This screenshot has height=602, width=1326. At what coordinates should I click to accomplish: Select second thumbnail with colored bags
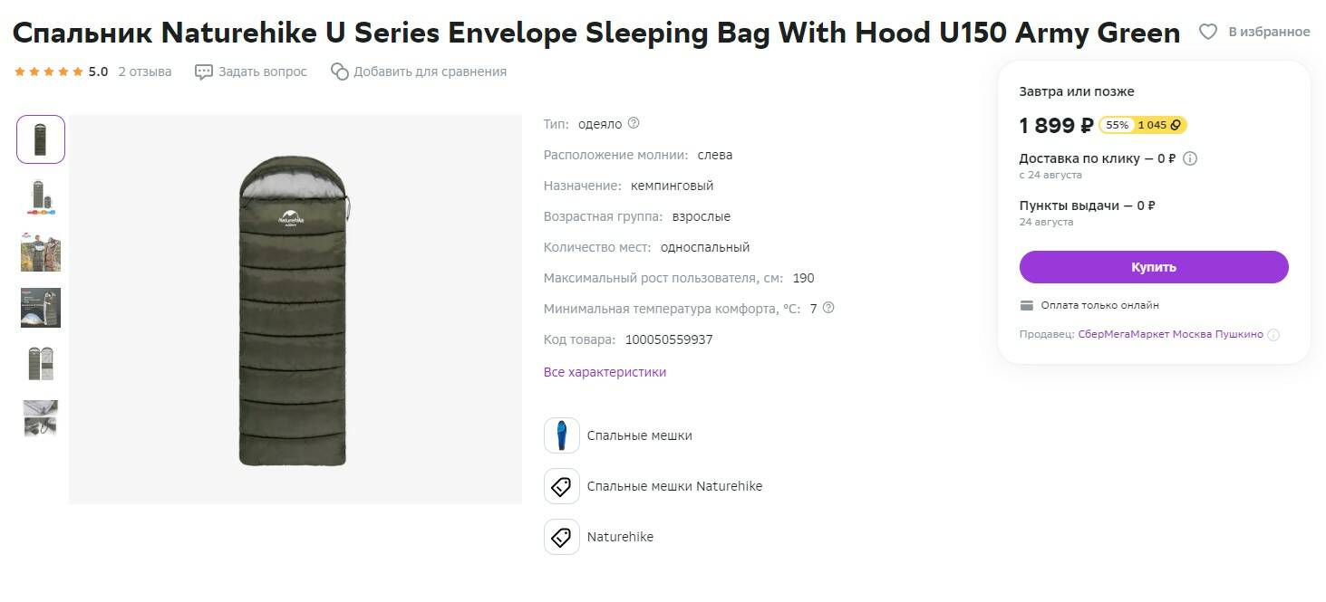pos(41,196)
